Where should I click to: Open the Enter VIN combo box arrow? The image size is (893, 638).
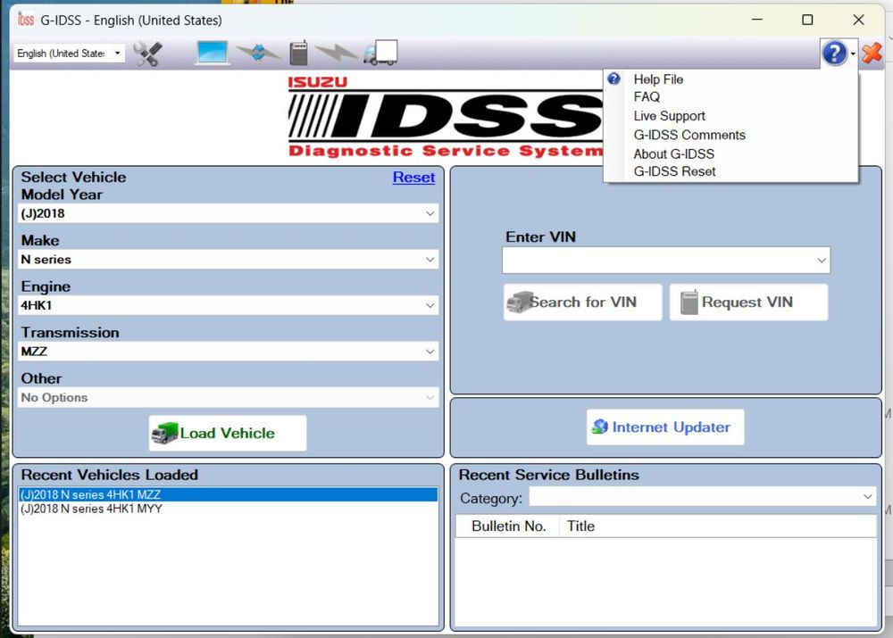[x=822, y=260]
